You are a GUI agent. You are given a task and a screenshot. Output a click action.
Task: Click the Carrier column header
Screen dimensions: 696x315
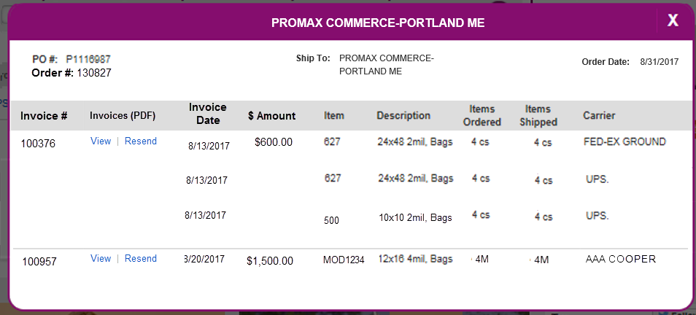pos(599,116)
